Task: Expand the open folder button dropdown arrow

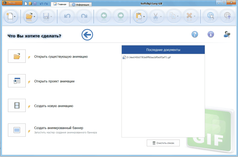Action: click(x=35, y=17)
